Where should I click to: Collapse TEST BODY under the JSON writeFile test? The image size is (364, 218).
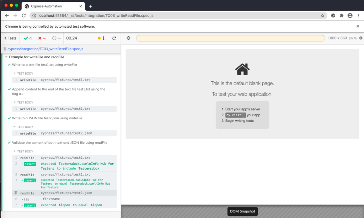[x=14, y=127]
